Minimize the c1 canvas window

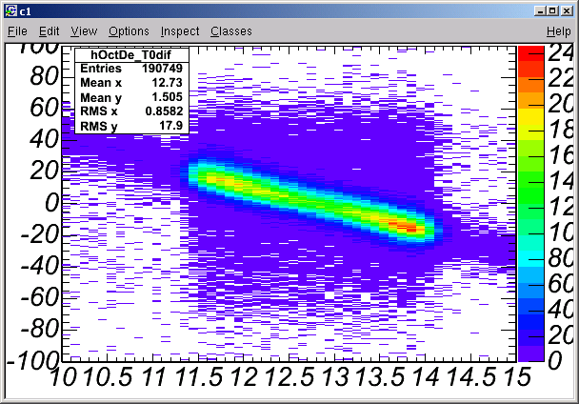540,11
